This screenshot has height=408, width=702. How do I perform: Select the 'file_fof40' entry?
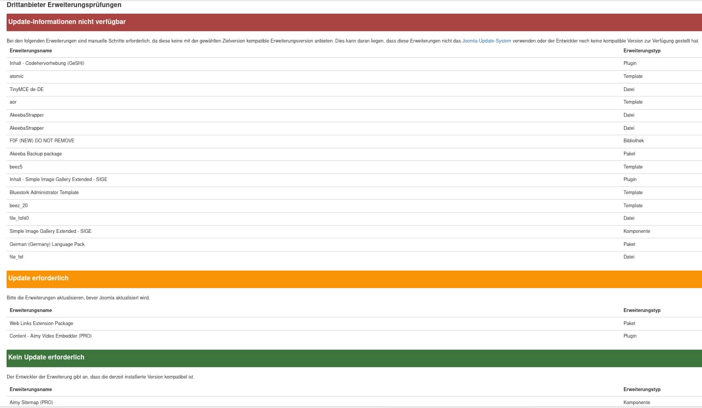(x=19, y=218)
